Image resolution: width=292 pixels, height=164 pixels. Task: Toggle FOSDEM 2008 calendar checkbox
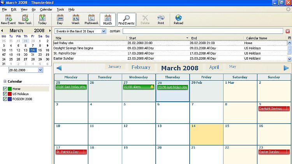point(5,99)
